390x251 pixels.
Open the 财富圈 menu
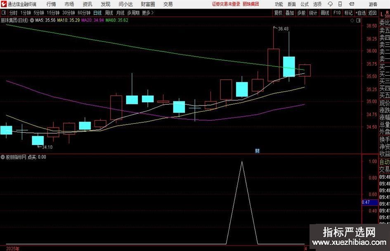pyautogui.click(x=148, y=4)
